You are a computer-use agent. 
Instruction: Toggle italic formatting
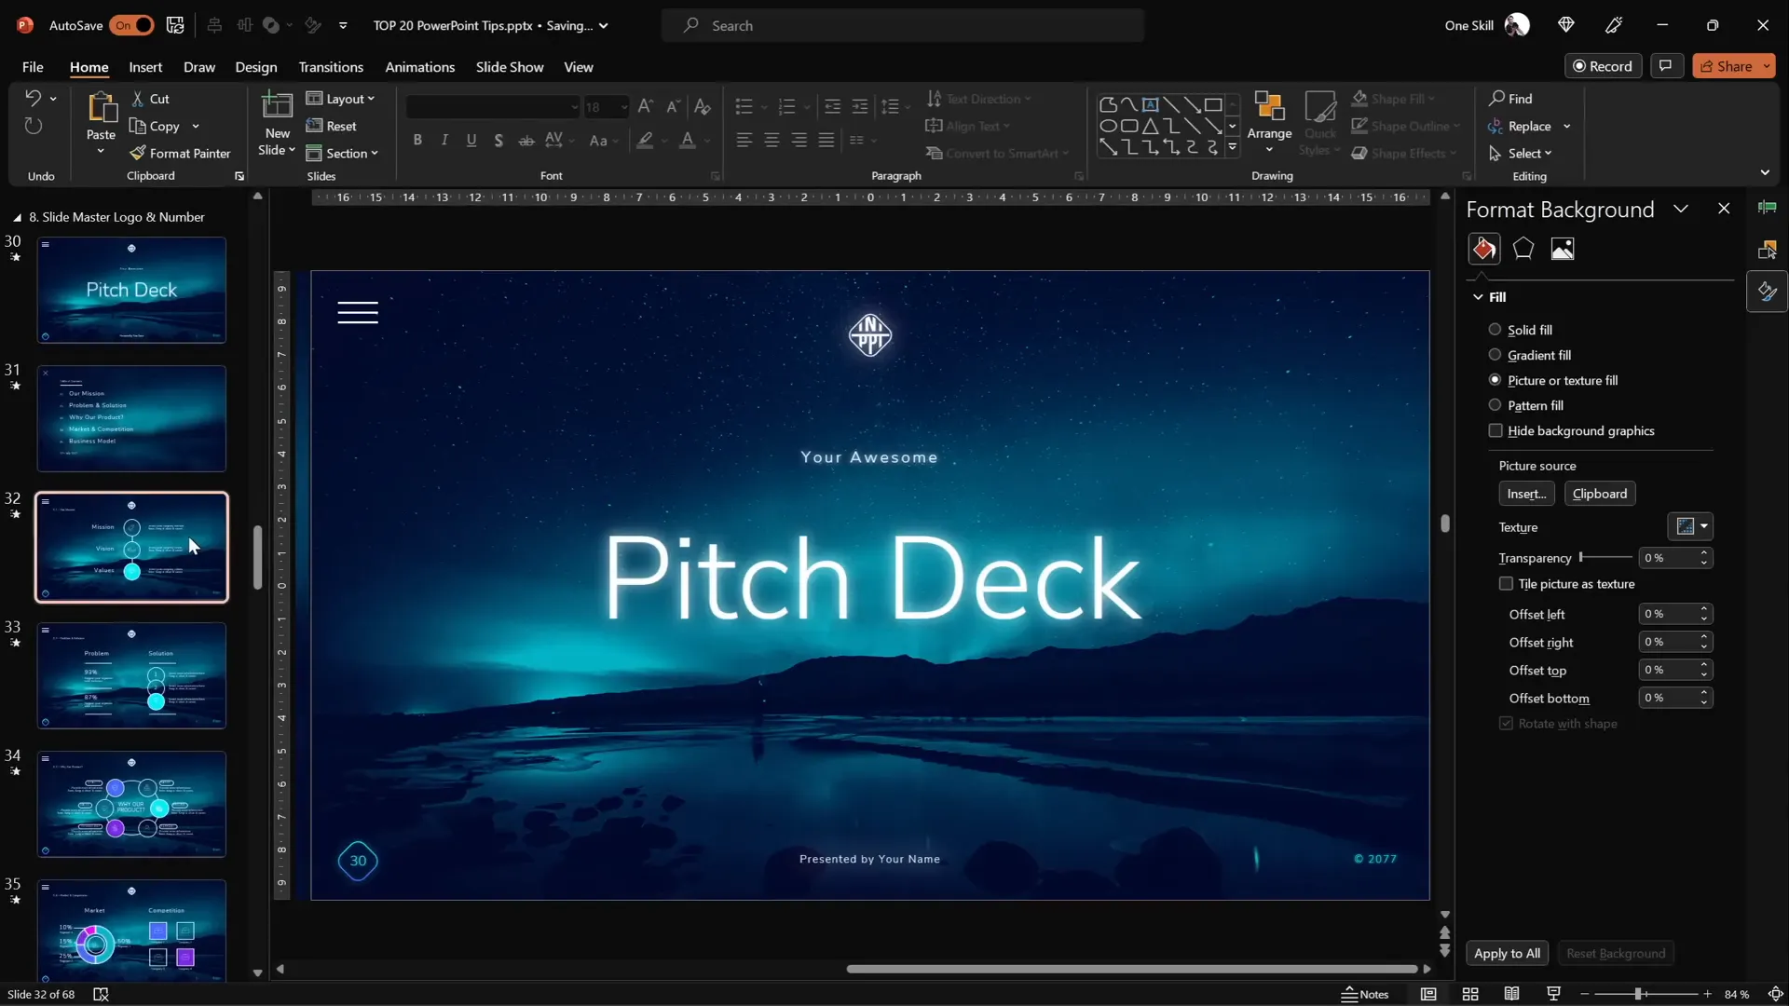[444, 140]
